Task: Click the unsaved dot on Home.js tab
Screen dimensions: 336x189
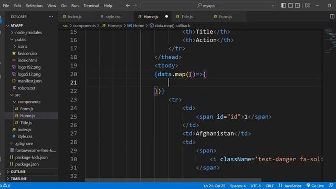Action: point(166,16)
